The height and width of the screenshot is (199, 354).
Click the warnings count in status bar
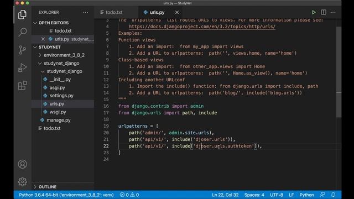(134, 195)
